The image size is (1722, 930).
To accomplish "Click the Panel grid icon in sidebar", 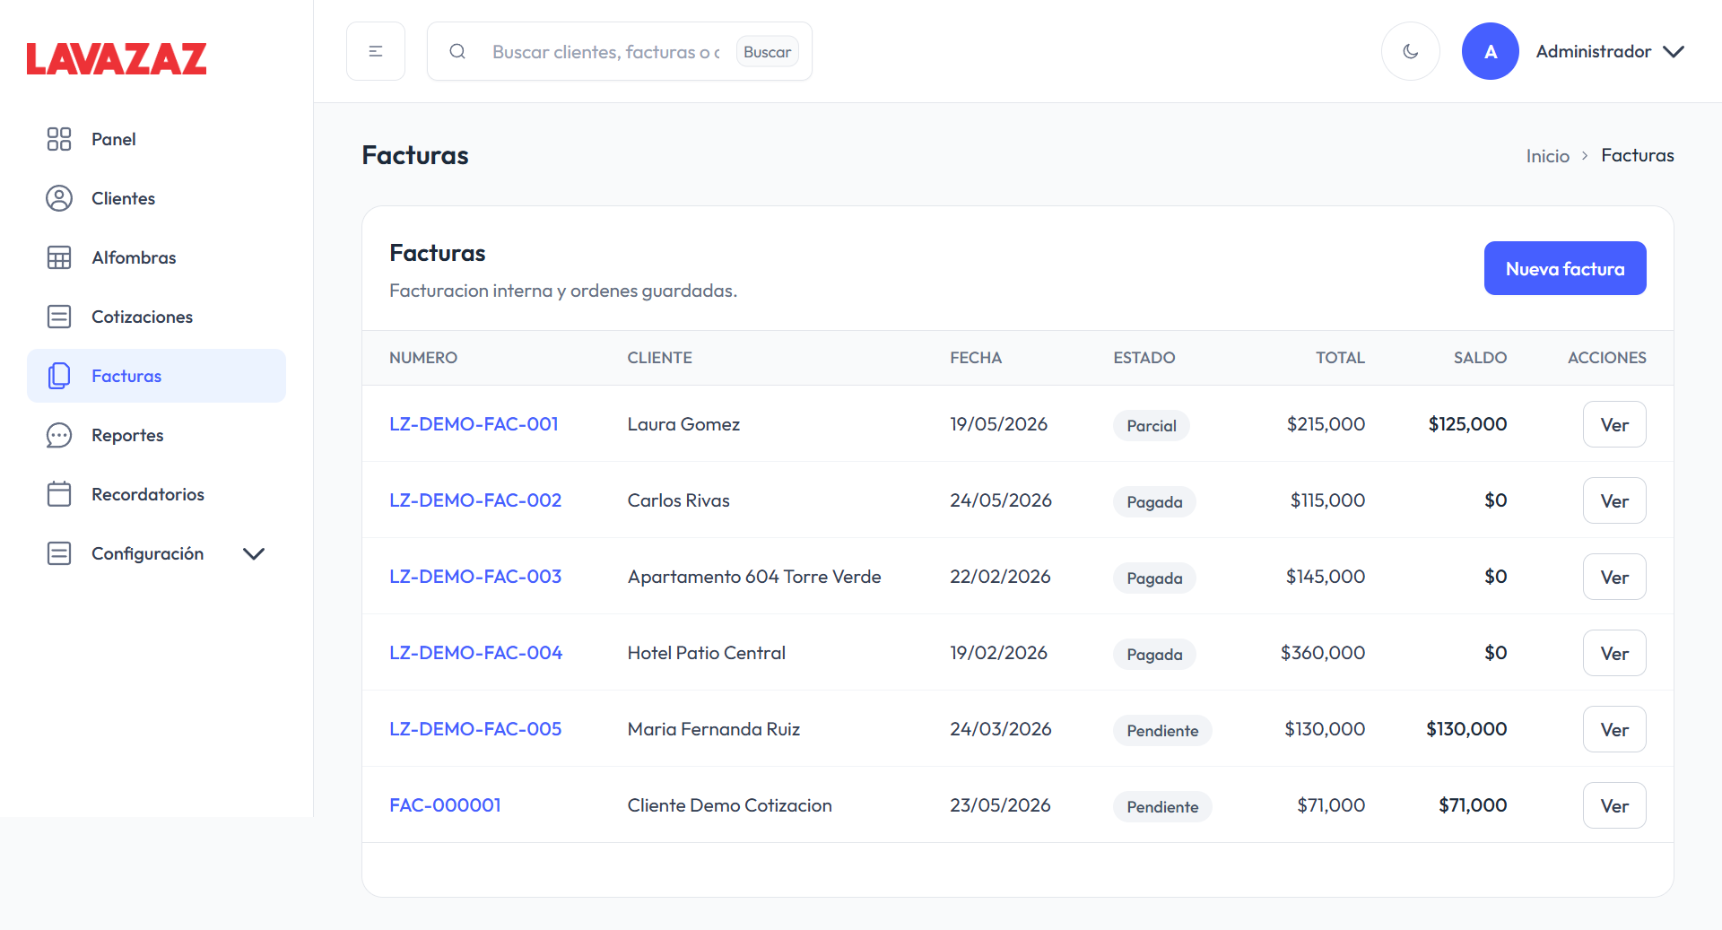I will point(59,139).
